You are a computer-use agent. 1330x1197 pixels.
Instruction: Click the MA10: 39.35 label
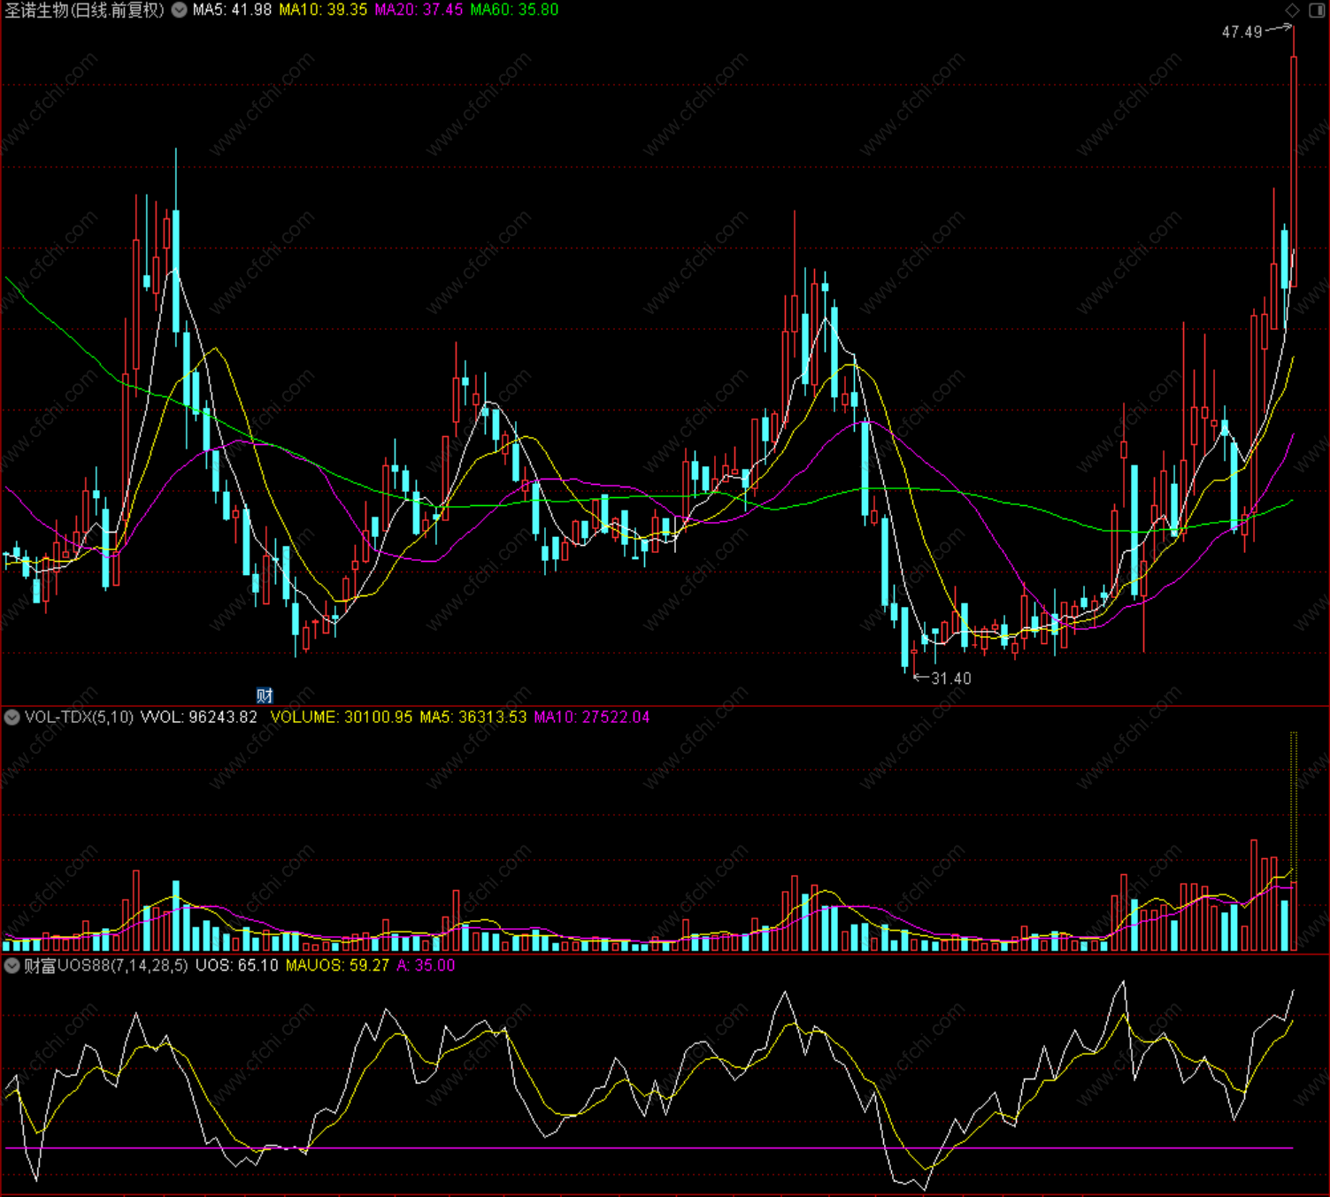pos(323,10)
